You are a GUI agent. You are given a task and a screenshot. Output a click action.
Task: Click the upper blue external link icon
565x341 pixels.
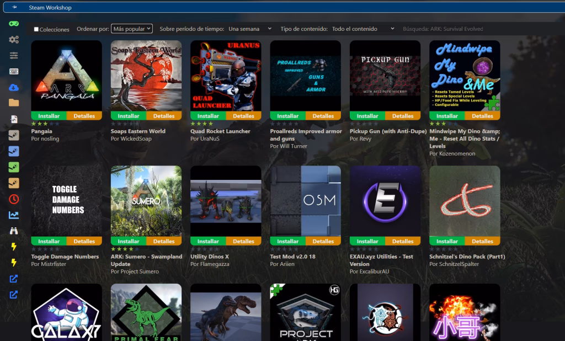click(x=14, y=279)
